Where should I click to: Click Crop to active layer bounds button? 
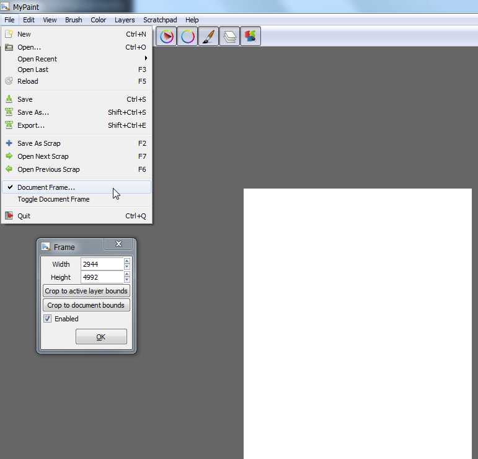pyautogui.click(x=86, y=291)
